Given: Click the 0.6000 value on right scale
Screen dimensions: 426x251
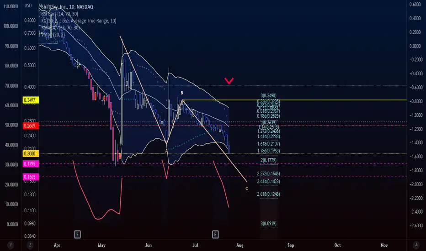Looking at the screenshot, I should point(415,5).
